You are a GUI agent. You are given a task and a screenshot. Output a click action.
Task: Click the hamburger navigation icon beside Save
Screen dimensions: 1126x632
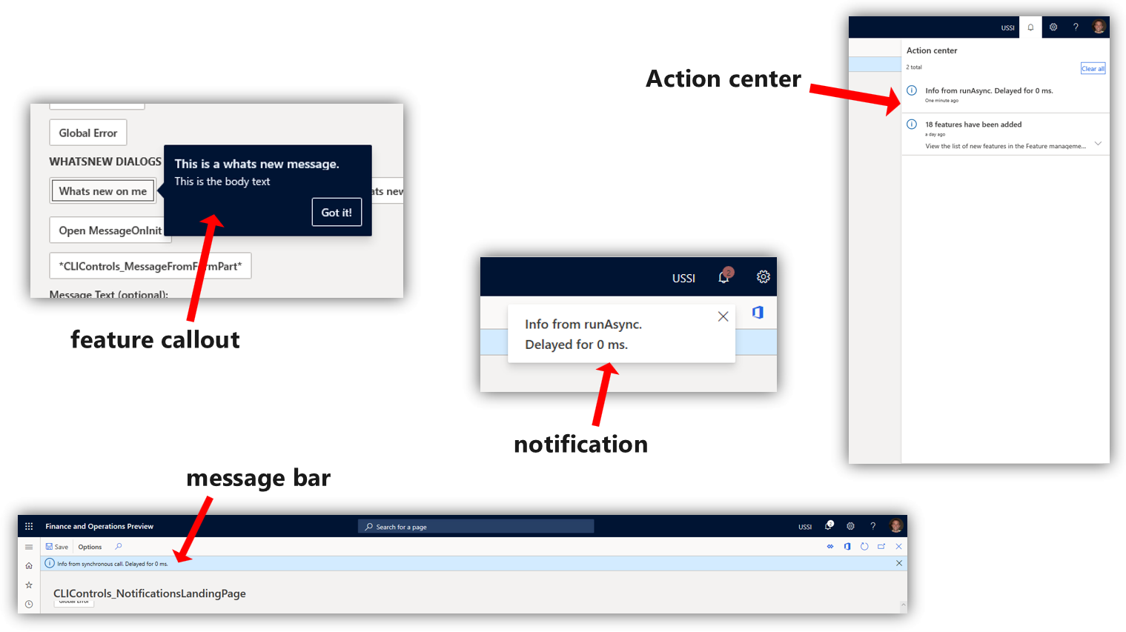(x=29, y=547)
